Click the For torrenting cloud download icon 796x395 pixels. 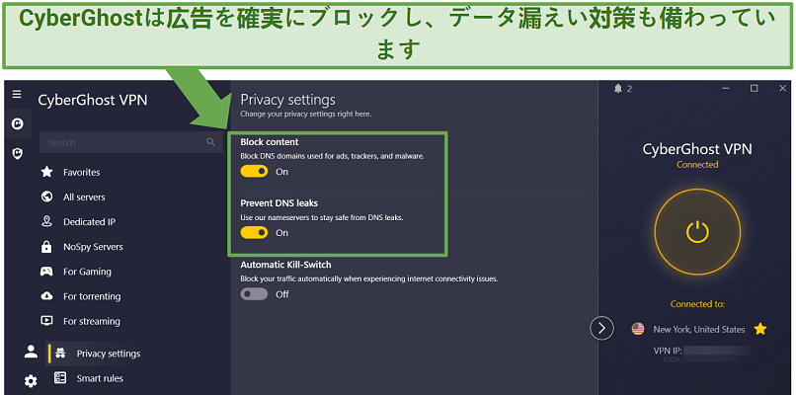coord(46,296)
